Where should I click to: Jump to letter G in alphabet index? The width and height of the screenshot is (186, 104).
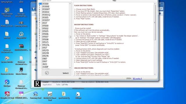pos(40,23)
